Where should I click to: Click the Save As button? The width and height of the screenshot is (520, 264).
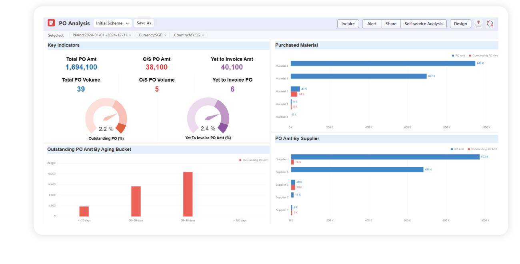click(144, 23)
